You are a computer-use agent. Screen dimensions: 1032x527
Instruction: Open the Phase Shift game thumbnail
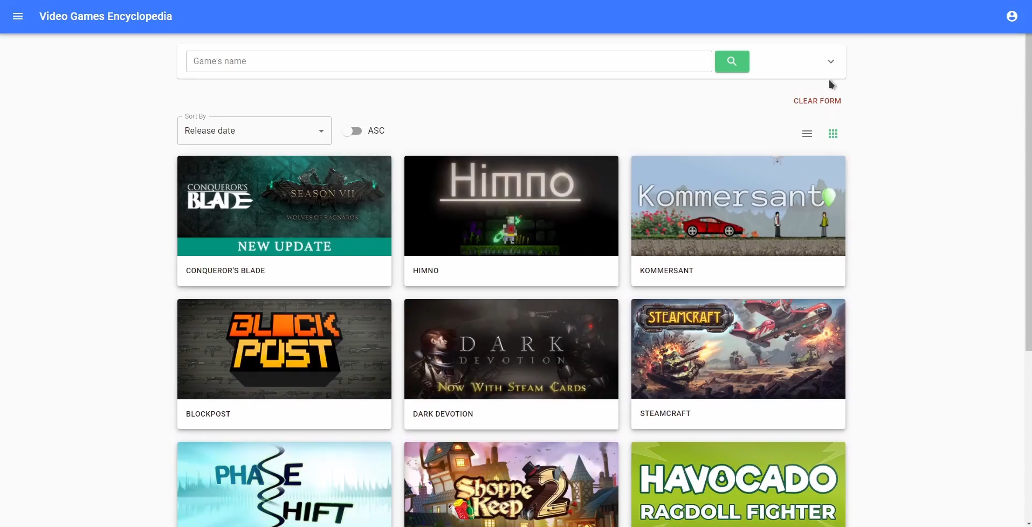pos(284,484)
